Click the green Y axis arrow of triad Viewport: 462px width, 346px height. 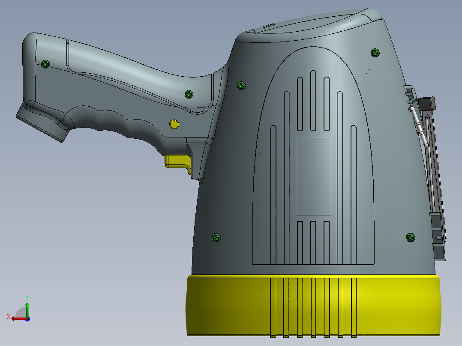tap(27, 308)
